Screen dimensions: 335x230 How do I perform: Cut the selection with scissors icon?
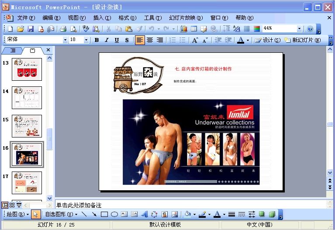pos(108,29)
